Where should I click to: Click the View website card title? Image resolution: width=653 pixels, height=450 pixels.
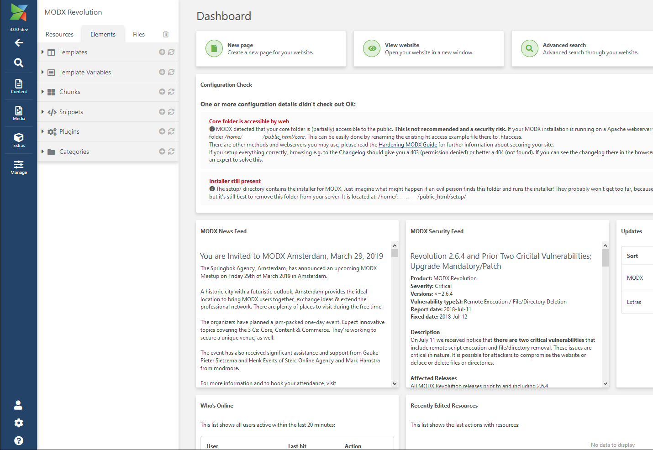[402, 45]
